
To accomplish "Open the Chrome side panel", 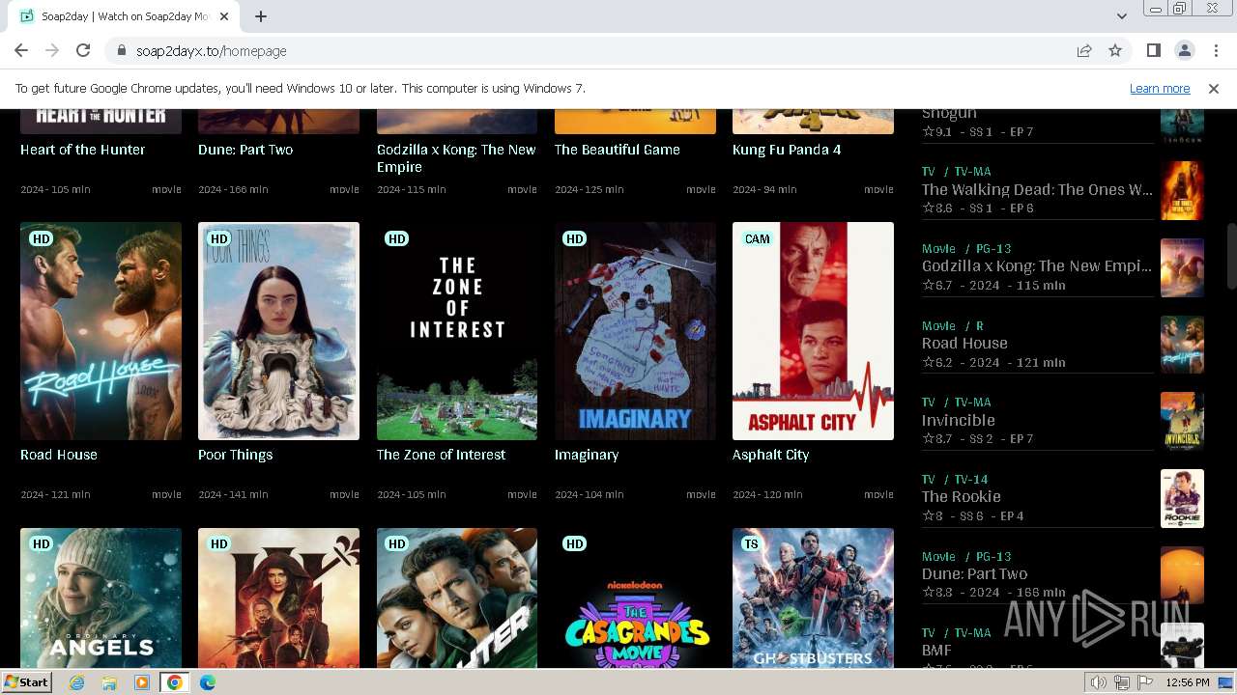I will 1153,50.
